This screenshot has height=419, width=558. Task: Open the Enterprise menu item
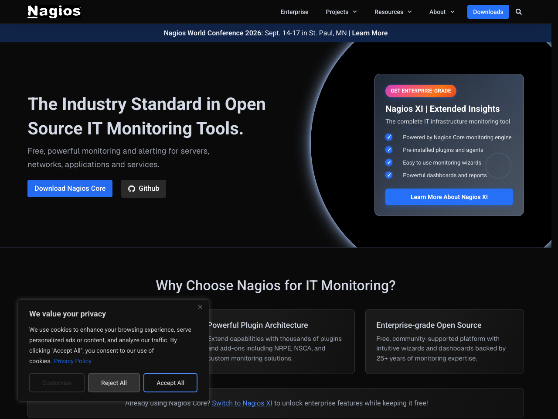(294, 12)
